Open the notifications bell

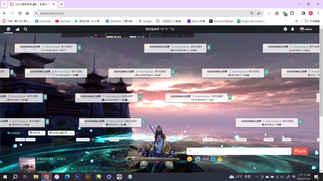coord(292,29)
